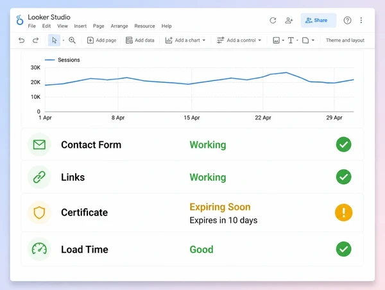Click the Load Time label

[x=85, y=250]
